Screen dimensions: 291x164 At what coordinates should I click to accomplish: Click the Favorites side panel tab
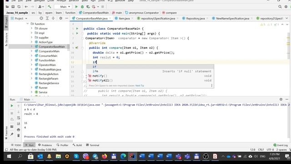[x=6, y=133]
